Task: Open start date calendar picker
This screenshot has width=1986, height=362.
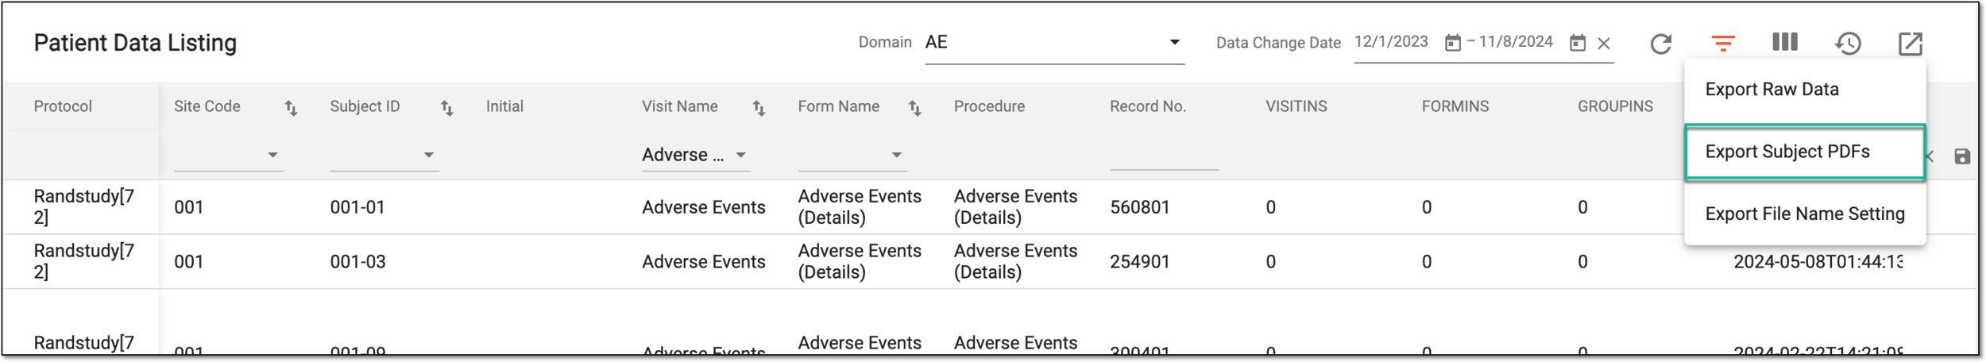Action: click(x=1452, y=43)
